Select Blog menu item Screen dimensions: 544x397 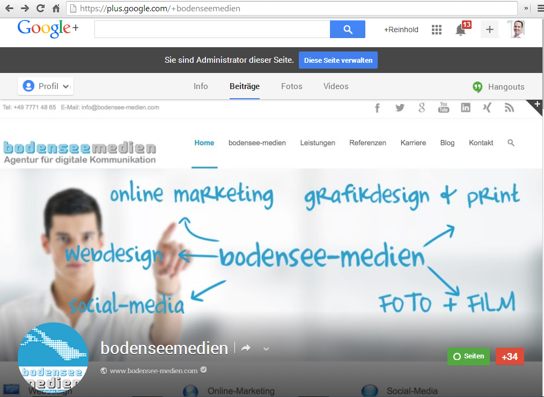pyautogui.click(x=447, y=143)
